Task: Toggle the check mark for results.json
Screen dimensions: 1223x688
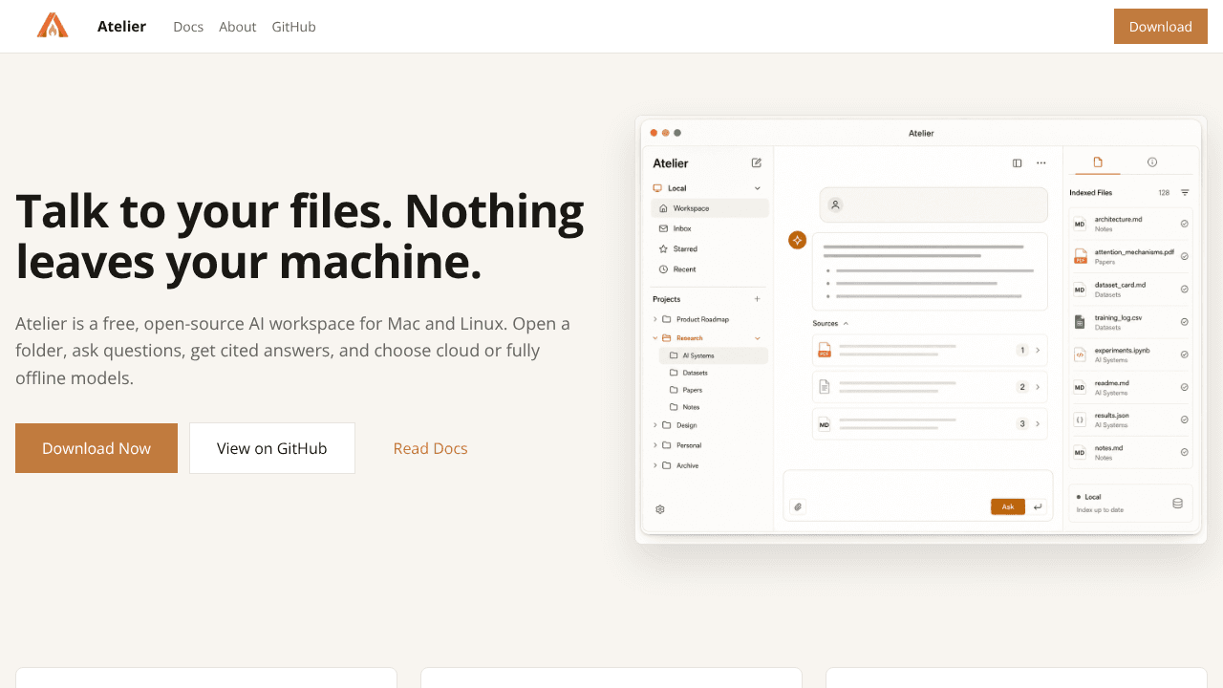Action: click(x=1185, y=419)
